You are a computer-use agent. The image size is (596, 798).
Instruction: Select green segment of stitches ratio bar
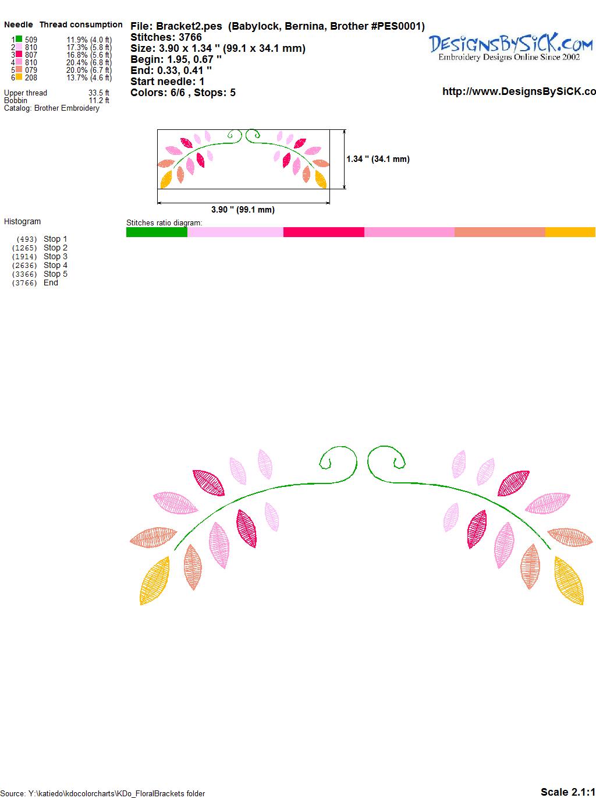(157, 232)
